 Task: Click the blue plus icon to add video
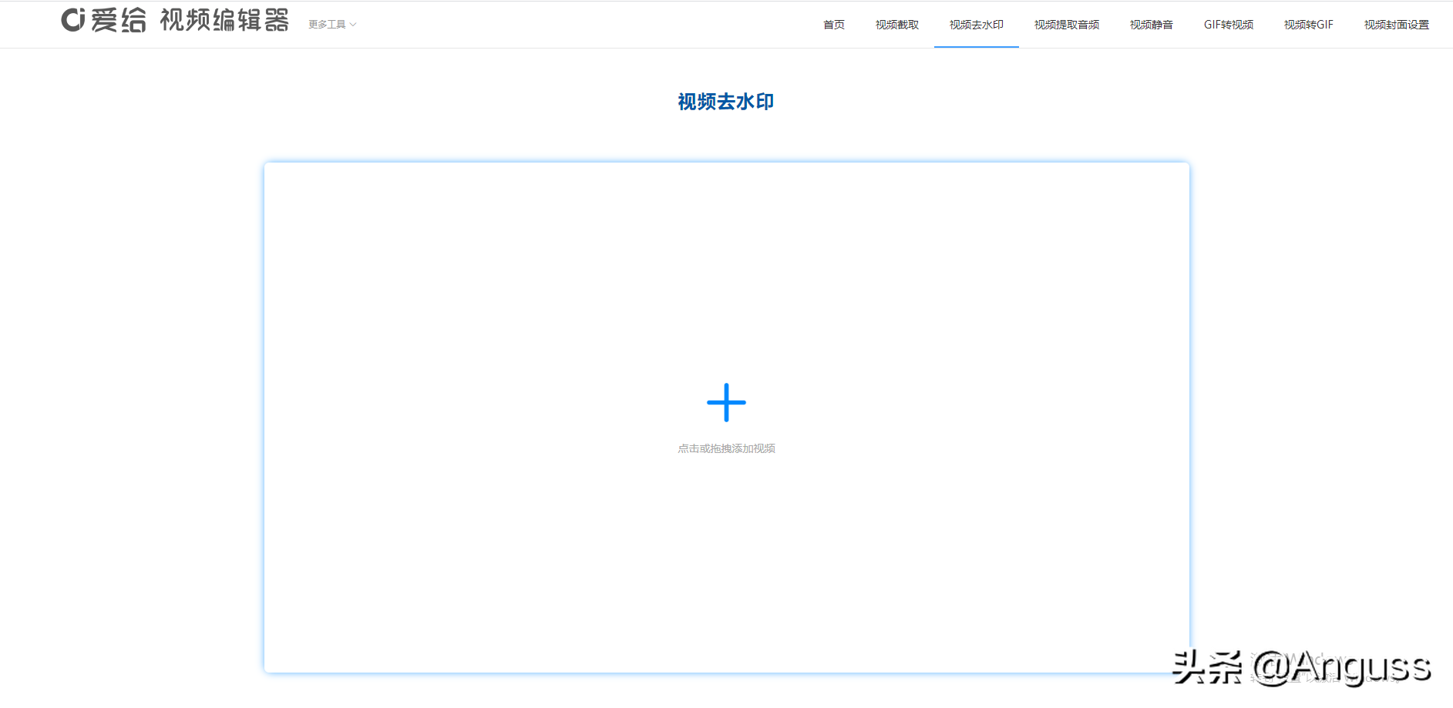pos(726,402)
